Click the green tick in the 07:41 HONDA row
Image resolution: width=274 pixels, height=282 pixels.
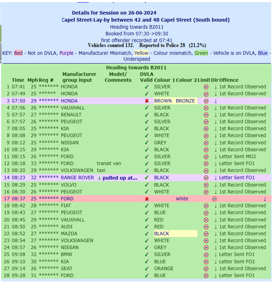coord(147,87)
